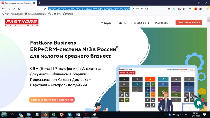The height and width of the screenshot is (118, 210).
Task: Open the Внедрения menu item
Action: pyautogui.click(x=141, y=23)
